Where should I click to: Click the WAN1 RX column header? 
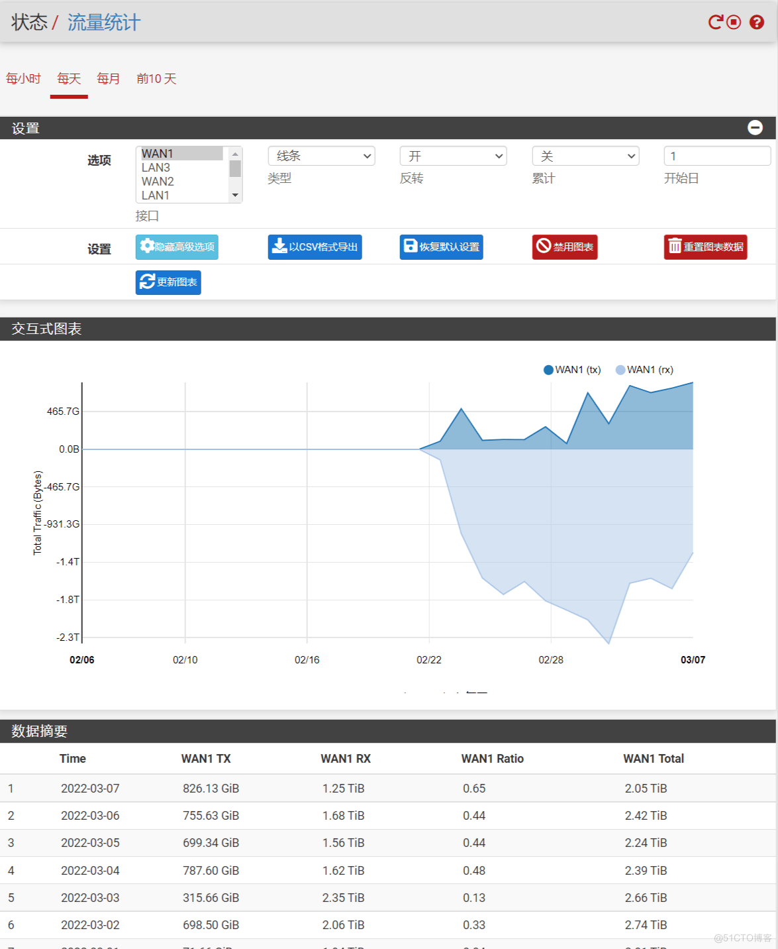(346, 759)
